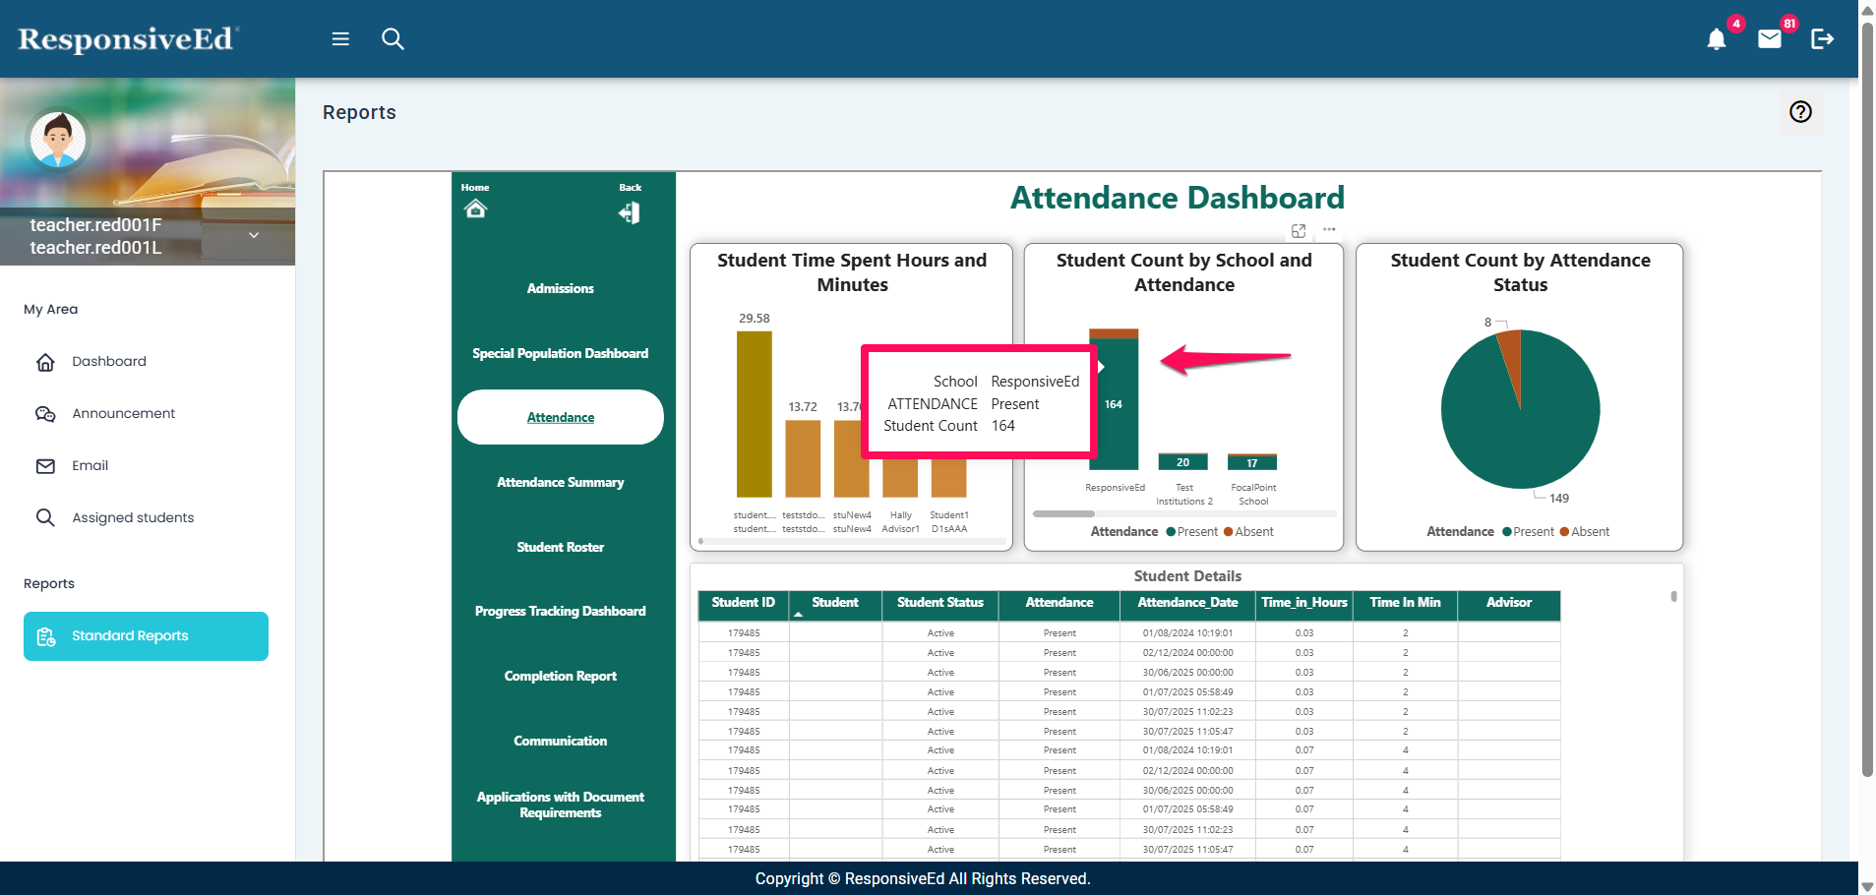The width and height of the screenshot is (1876, 895).
Task: Click the ResponsiveEd present bar 164
Action: pos(1116,433)
